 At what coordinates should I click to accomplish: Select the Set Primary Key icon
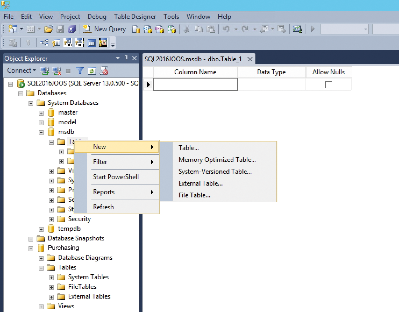pyautogui.click(x=29, y=42)
